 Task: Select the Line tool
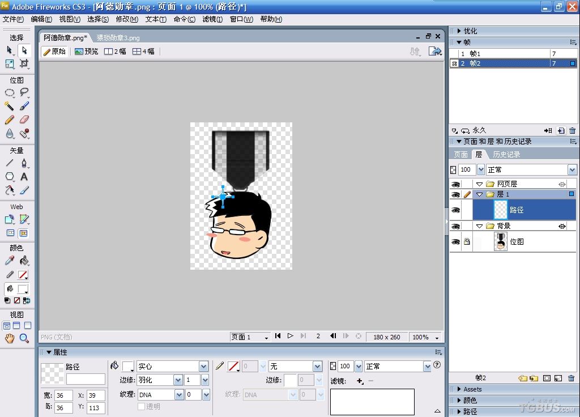coord(10,163)
